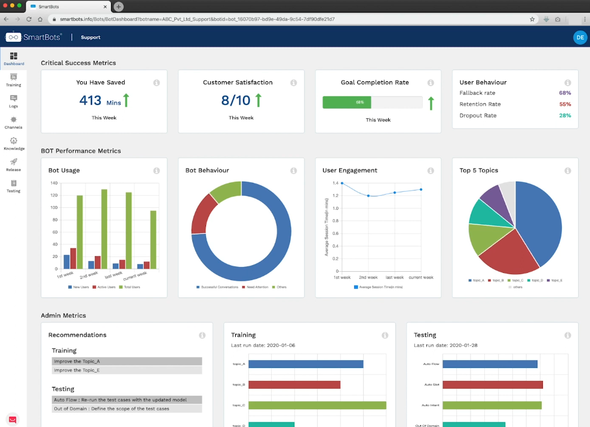Open the browser three-dot menu
Screen dimensions: 590x427
click(x=585, y=19)
